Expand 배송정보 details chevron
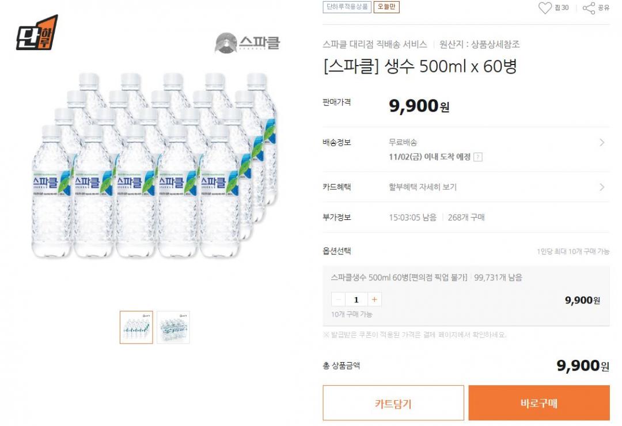This screenshot has height=426, width=622. point(602,142)
